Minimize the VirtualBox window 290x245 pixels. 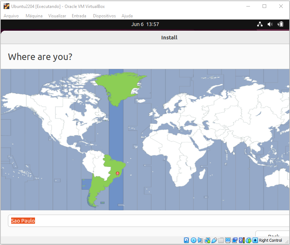pos(248,6)
